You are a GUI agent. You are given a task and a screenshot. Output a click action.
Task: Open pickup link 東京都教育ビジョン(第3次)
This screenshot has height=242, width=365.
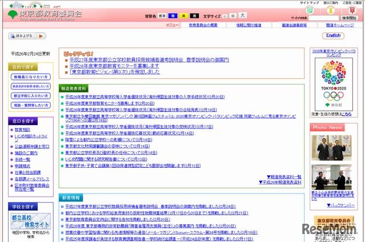point(115,72)
